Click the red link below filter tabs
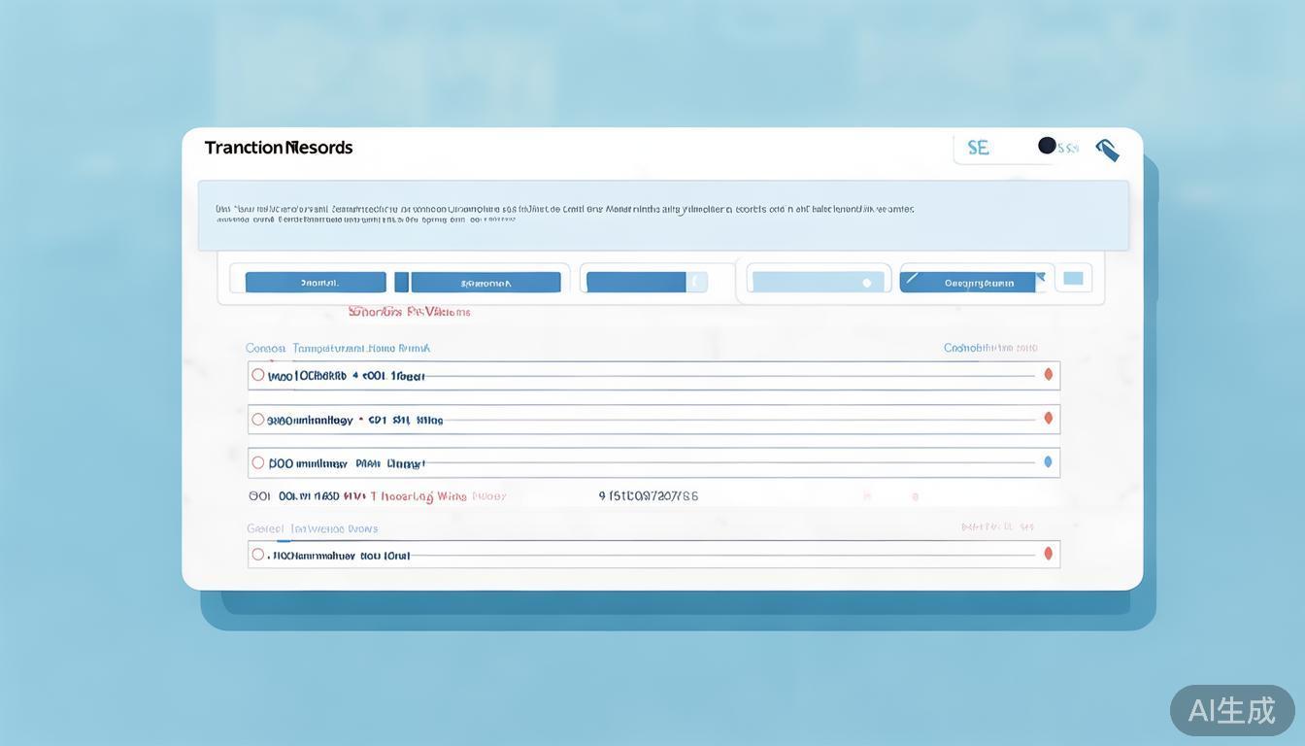This screenshot has width=1305, height=746. coord(409,312)
